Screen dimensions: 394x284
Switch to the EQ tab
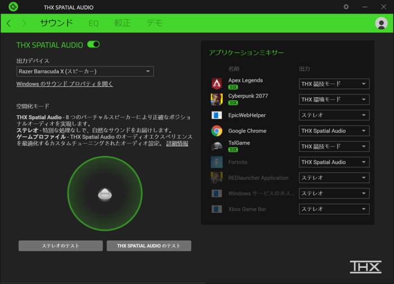pos(93,24)
